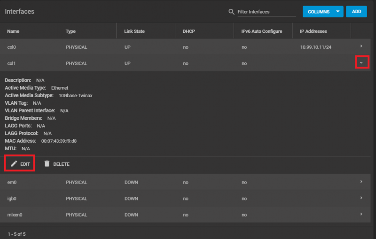Screen dimensions: 376x239
Task: Sort by the Name column header
Action: pos(14,31)
